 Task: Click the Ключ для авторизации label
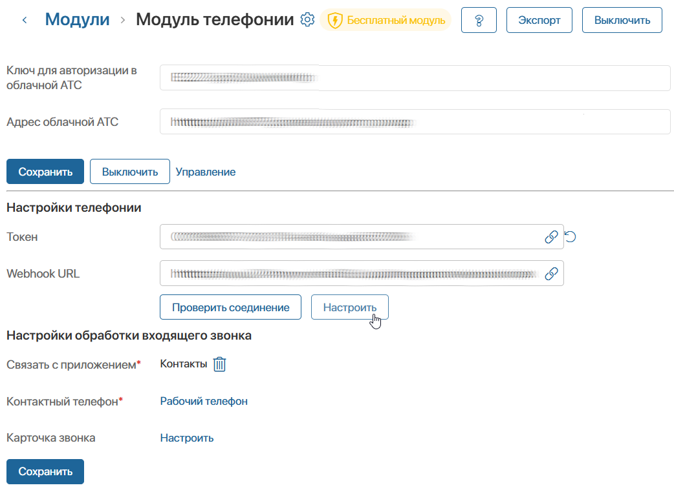[72, 77]
